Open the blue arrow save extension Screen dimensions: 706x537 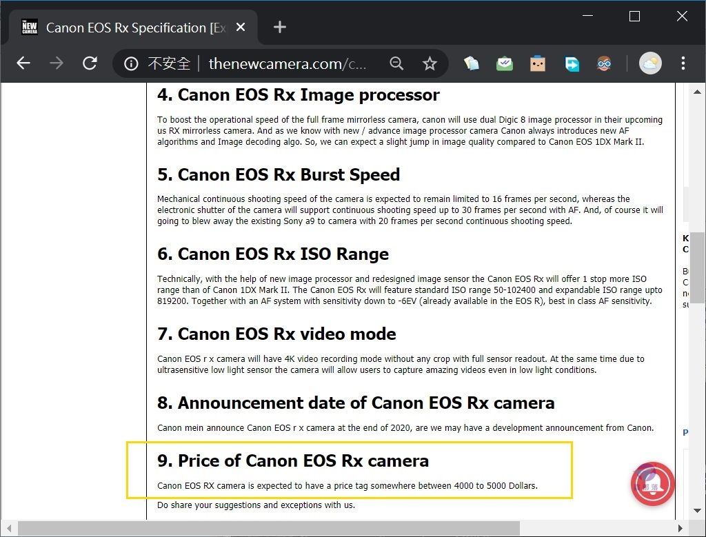click(572, 63)
